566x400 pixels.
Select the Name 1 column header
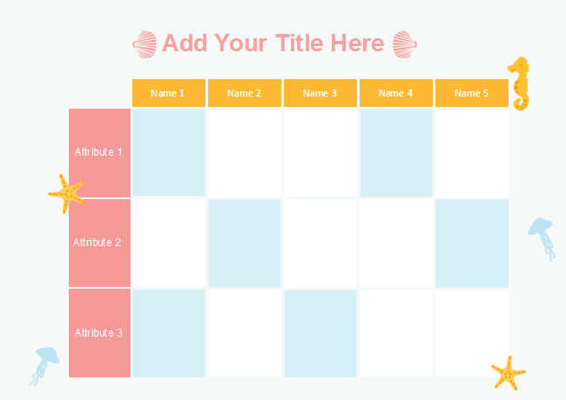[x=168, y=93]
